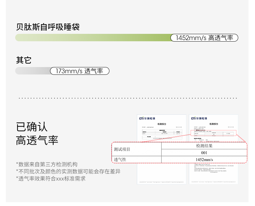This screenshot has width=255, height=206.
Task: Select the 001 table cell
Action: [x=204, y=153]
